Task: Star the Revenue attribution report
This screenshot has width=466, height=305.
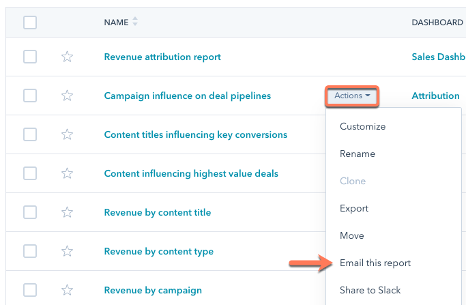Action: point(67,57)
